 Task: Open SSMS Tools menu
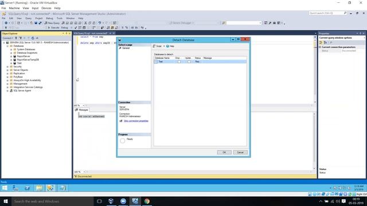60,18
